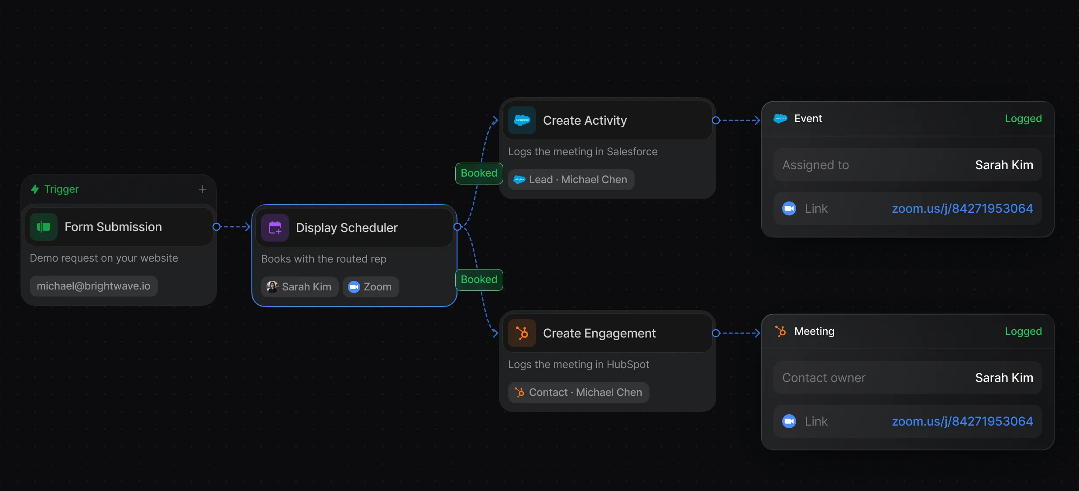Click the Contact owner Sarah Kim row
Screen dimensions: 1079x491
907,378
